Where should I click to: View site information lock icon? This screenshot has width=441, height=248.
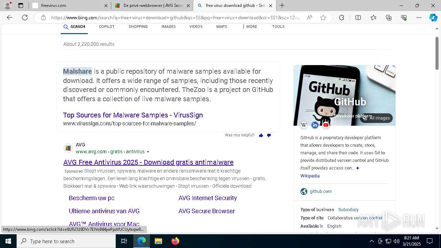tap(43, 18)
